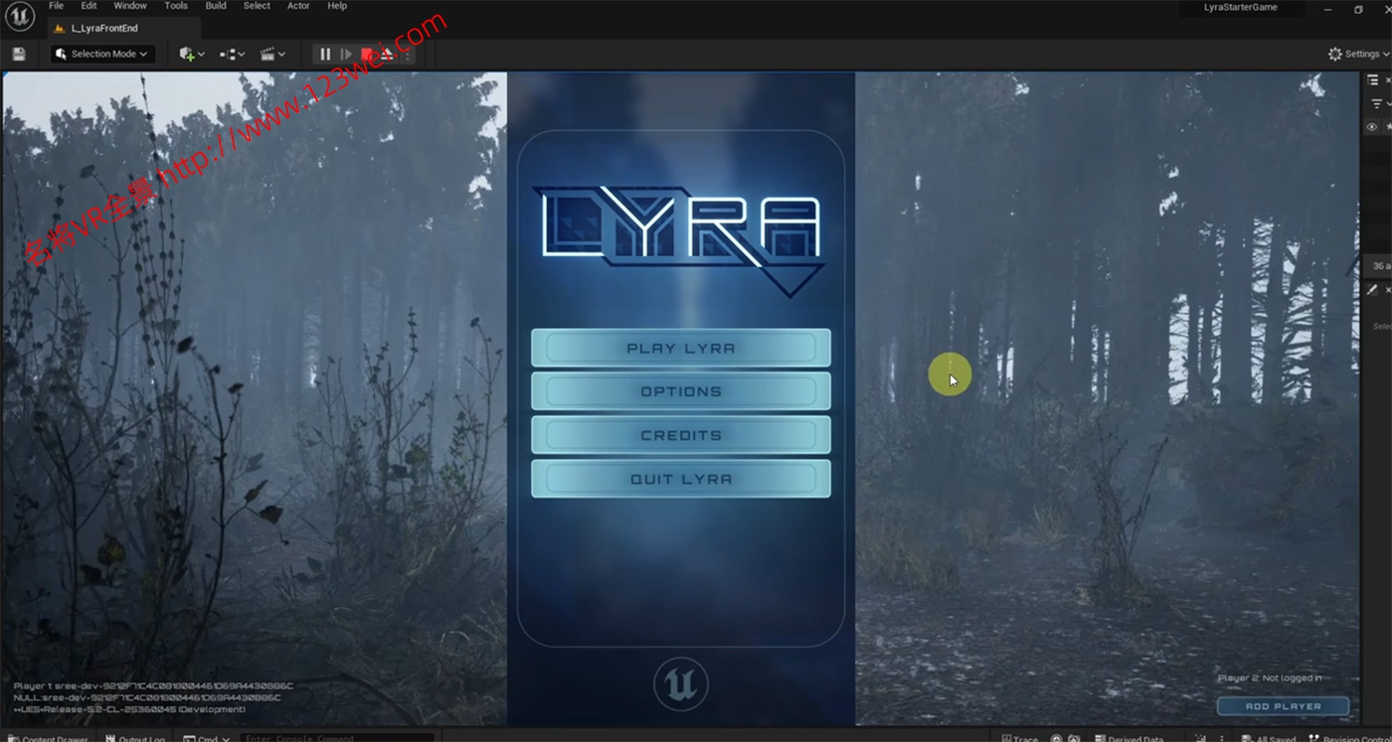
Task: Toggle the visibility eye in the Outliner
Action: (x=1372, y=126)
